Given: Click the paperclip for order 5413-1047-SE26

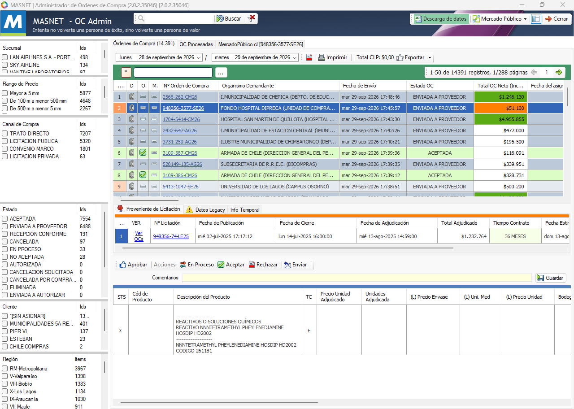Looking at the screenshot, I should click(x=131, y=186).
